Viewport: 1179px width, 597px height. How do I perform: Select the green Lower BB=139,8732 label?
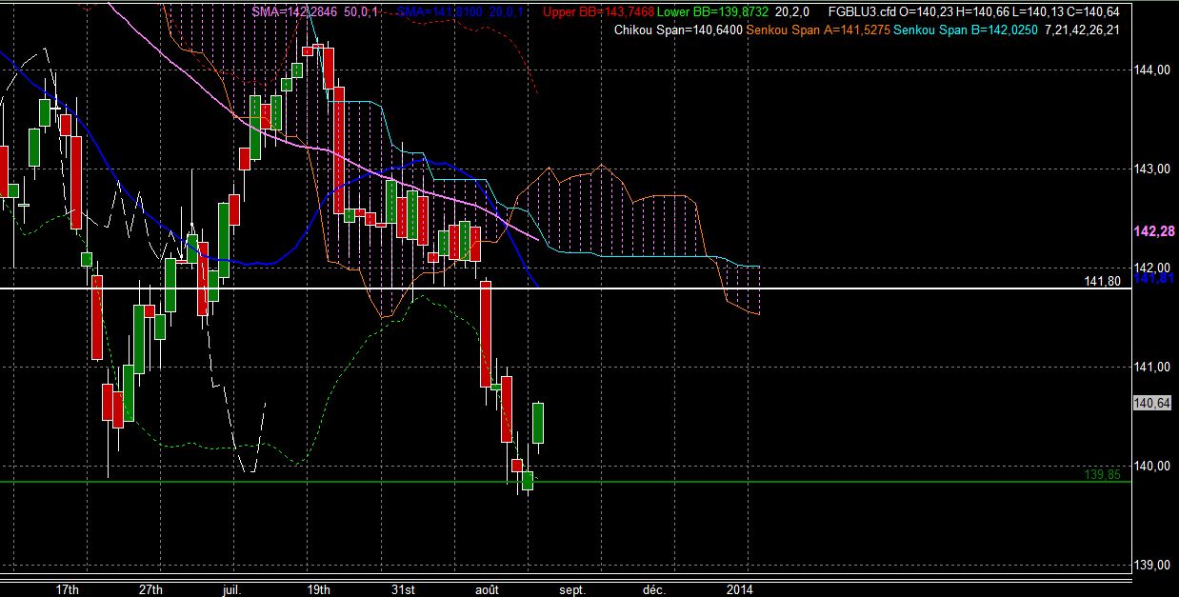pyautogui.click(x=711, y=12)
